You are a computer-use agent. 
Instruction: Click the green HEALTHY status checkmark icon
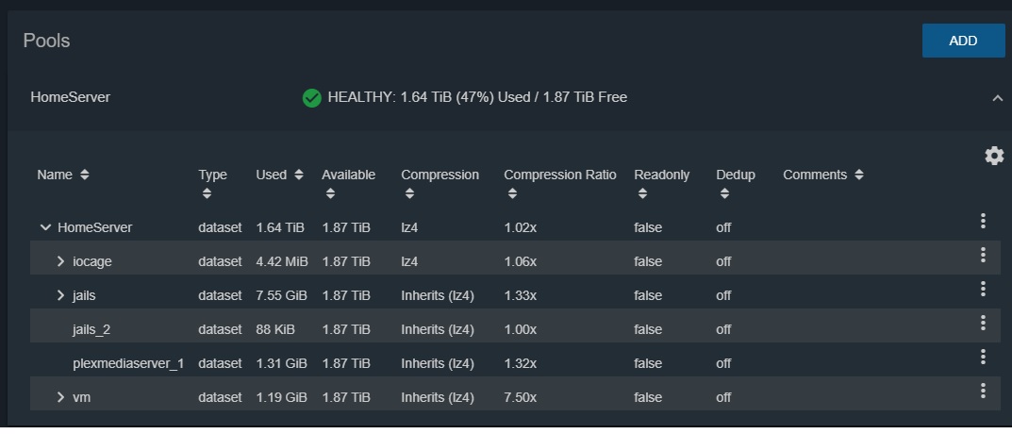tap(312, 98)
